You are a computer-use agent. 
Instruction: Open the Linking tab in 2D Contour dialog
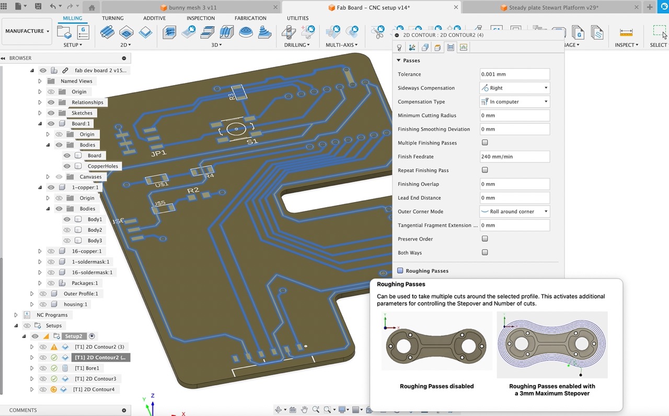[463, 47]
